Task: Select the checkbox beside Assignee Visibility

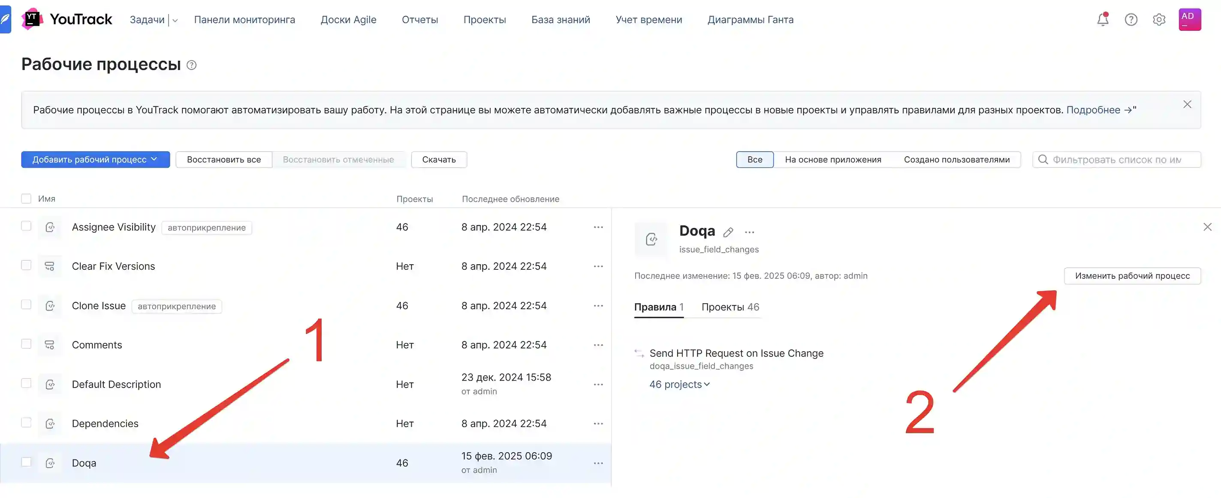Action: [x=26, y=226]
